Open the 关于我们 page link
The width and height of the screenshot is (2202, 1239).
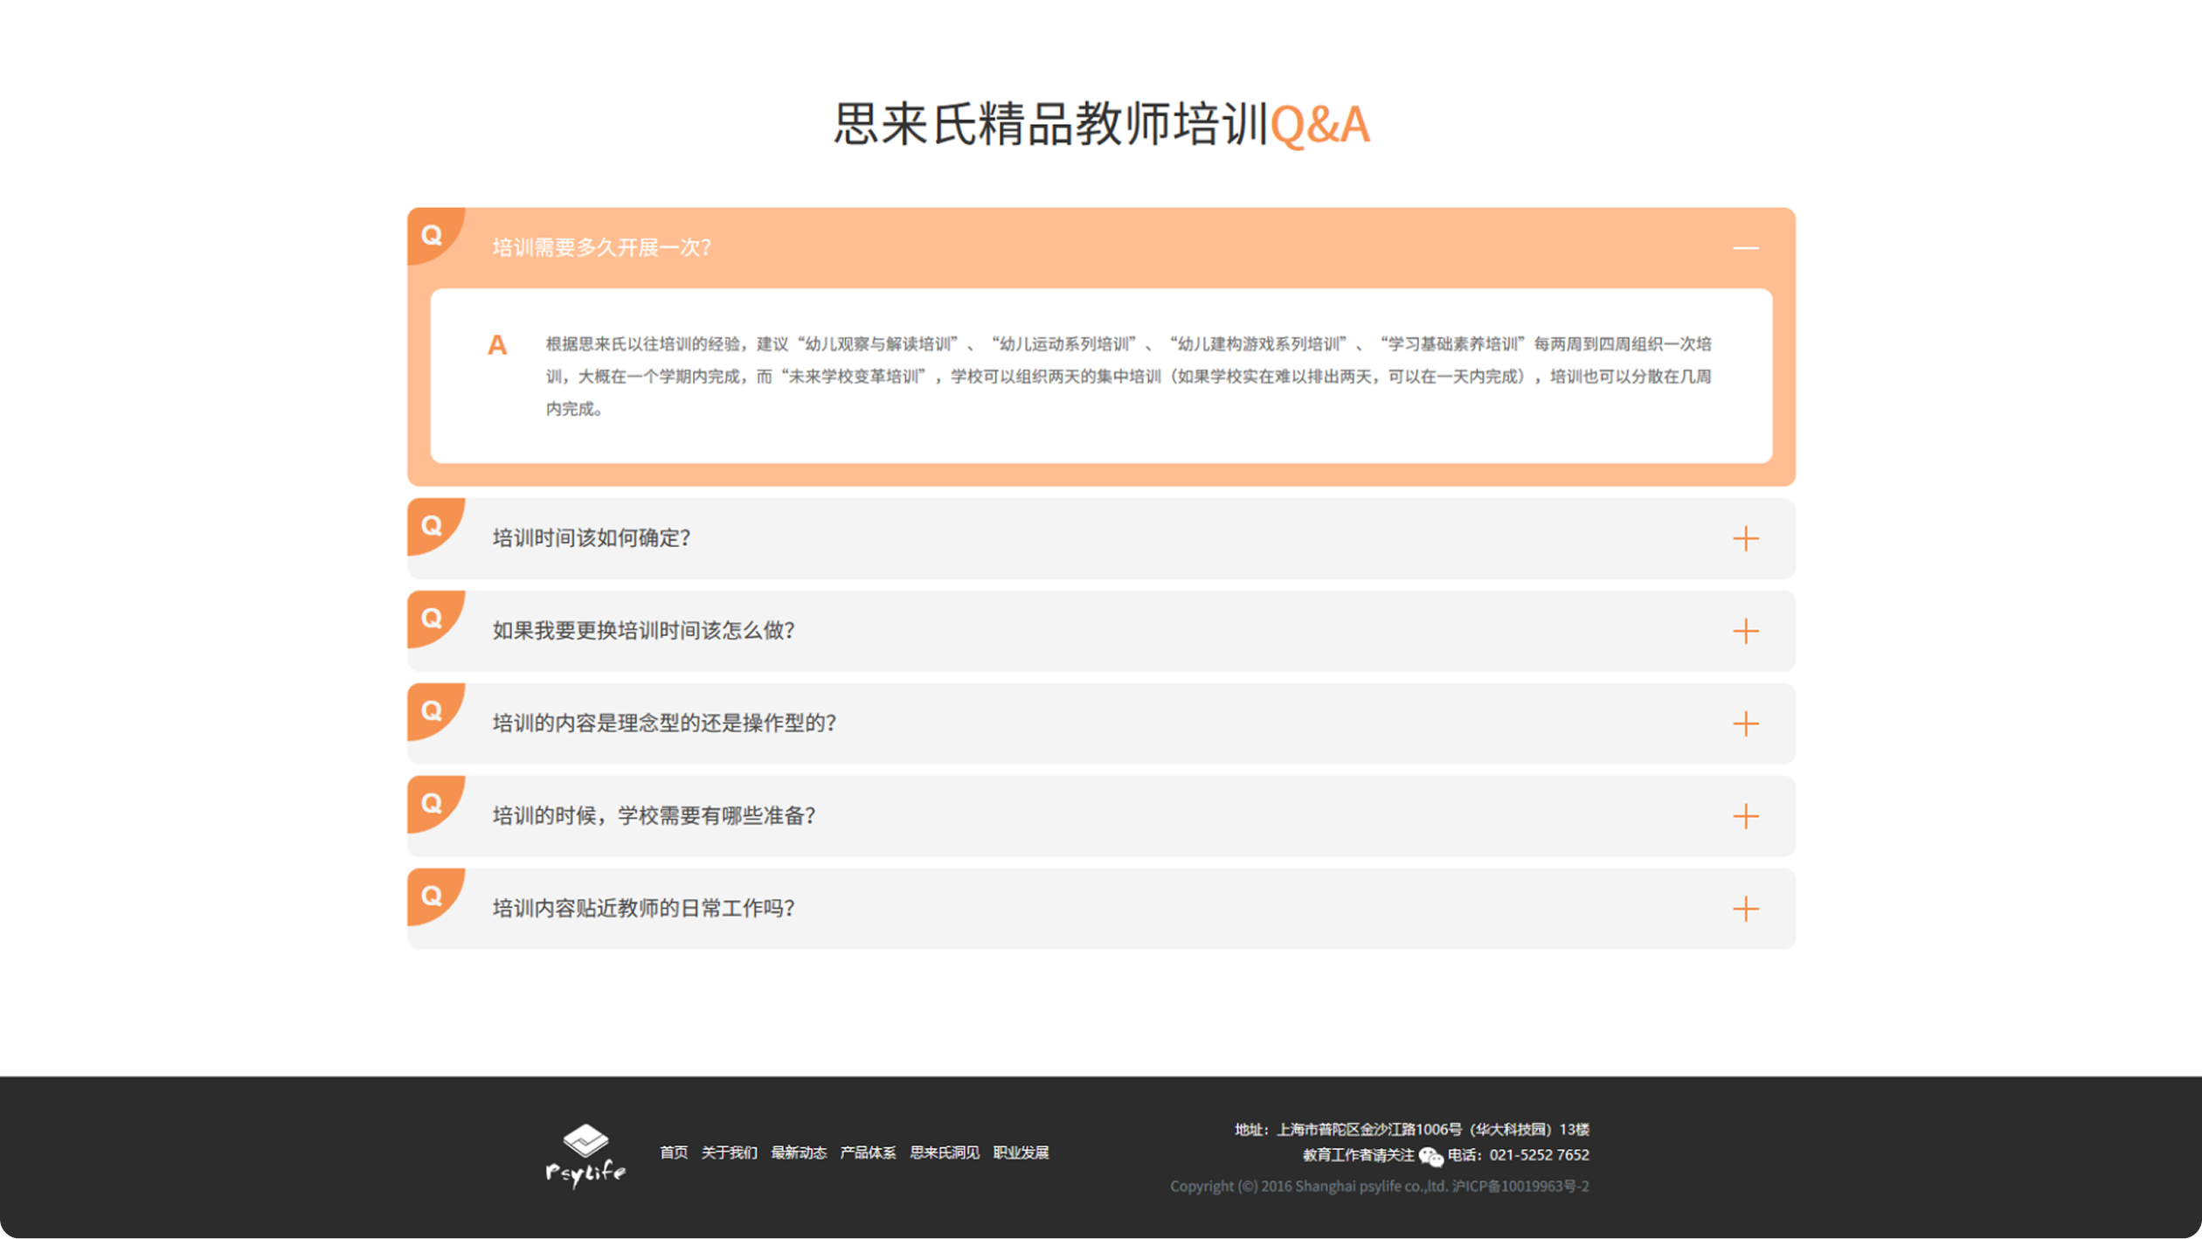tap(730, 1153)
